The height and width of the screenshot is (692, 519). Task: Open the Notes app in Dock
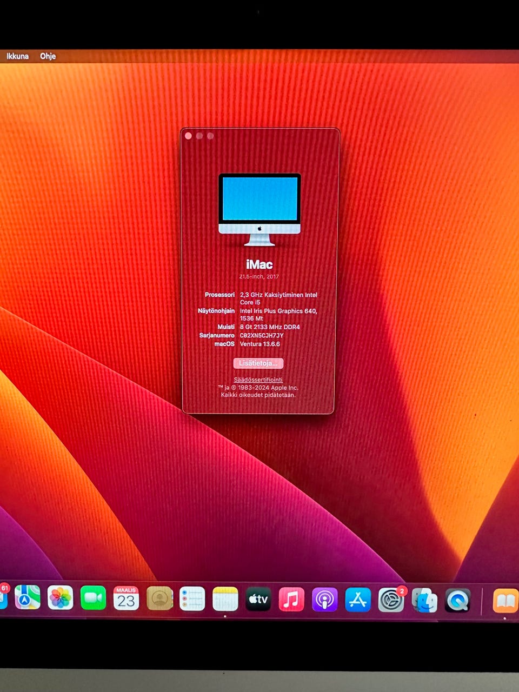click(x=225, y=599)
